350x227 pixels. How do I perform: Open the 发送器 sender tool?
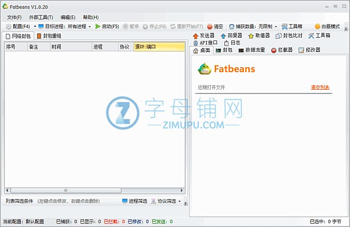coord(204,36)
